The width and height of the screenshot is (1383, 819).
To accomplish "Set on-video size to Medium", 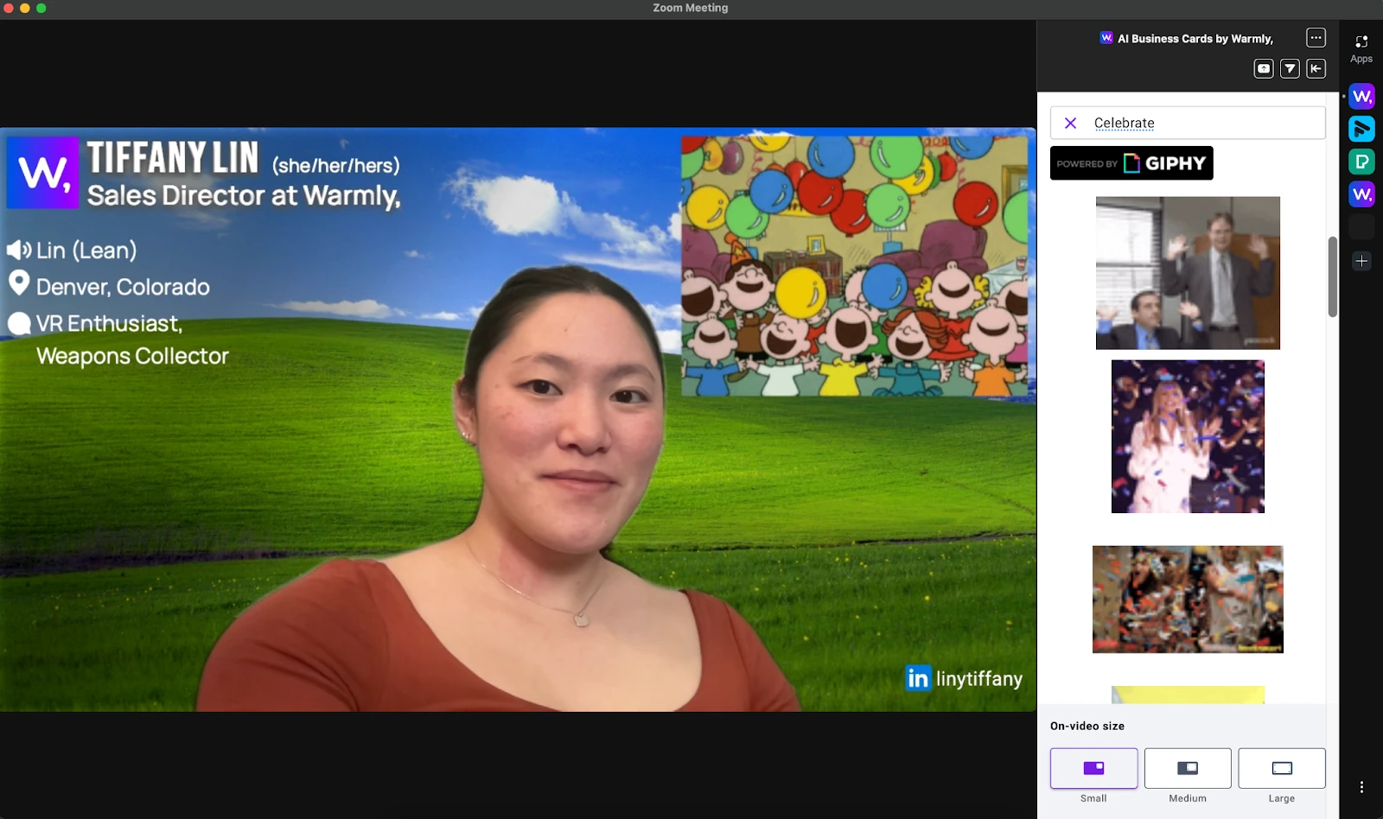I will coord(1188,768).
